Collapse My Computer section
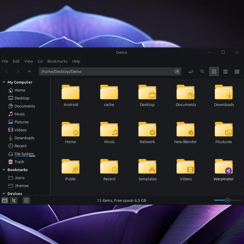244x244 pixels. (4, 82)
